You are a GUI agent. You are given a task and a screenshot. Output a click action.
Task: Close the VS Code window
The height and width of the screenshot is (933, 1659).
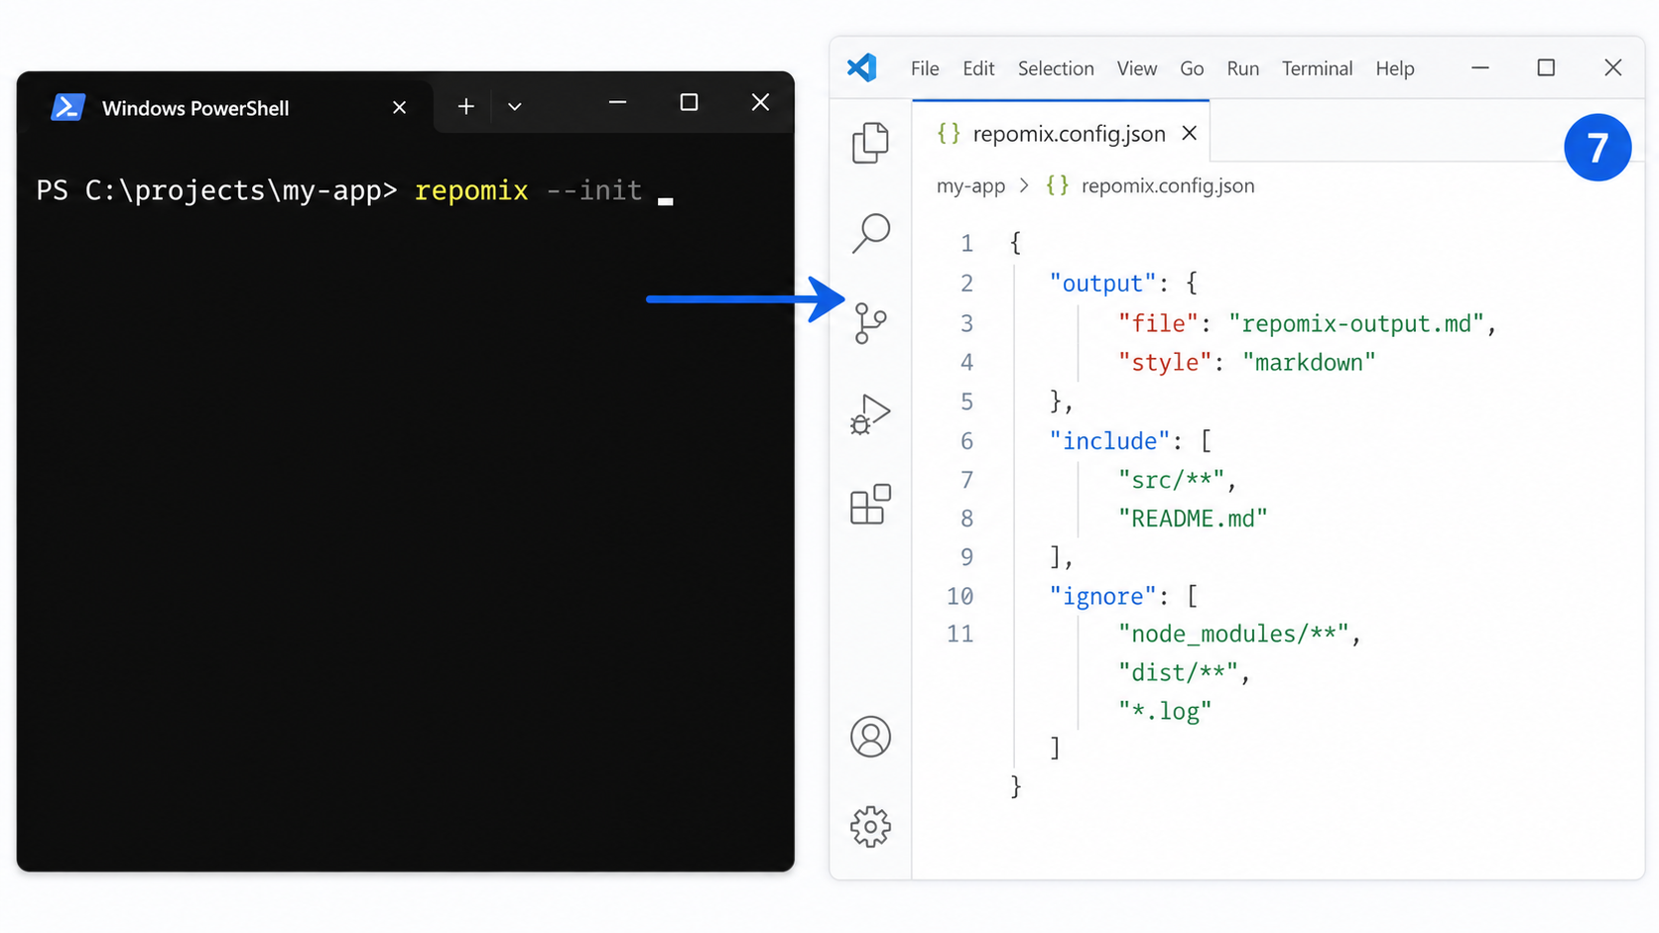point(1613,67)
